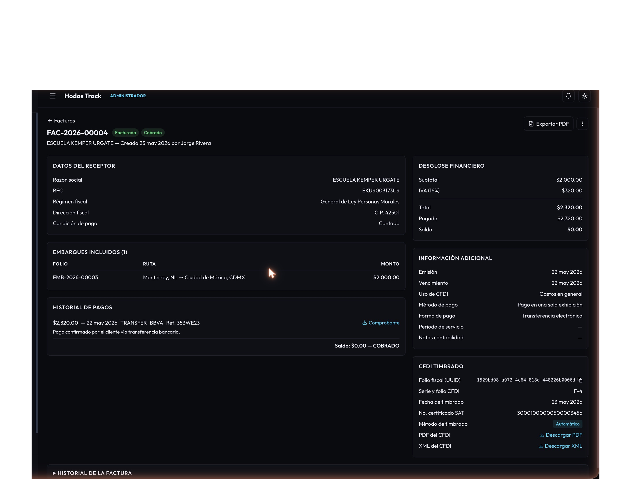Click the Serie y folio value F-4

tap(578, 391)
